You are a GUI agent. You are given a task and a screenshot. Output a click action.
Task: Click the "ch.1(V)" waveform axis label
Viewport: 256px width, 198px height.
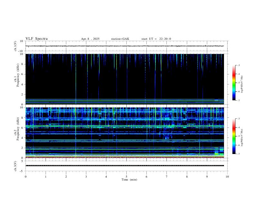tap(16, 46)
